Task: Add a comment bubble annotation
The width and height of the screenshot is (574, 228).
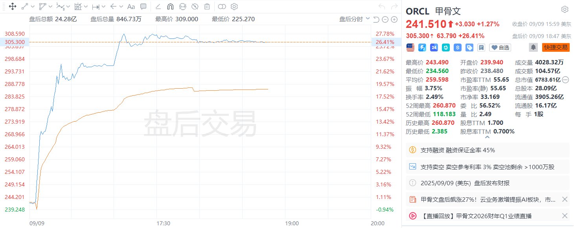Action: (x=143, y=6)
